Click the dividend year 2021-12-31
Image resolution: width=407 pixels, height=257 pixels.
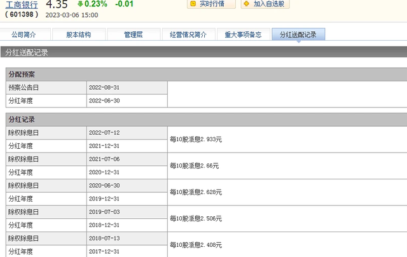pos(104,146)
